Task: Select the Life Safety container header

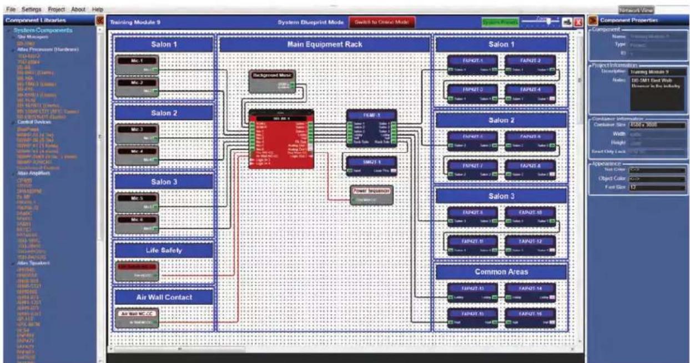Action: point(164,250)
